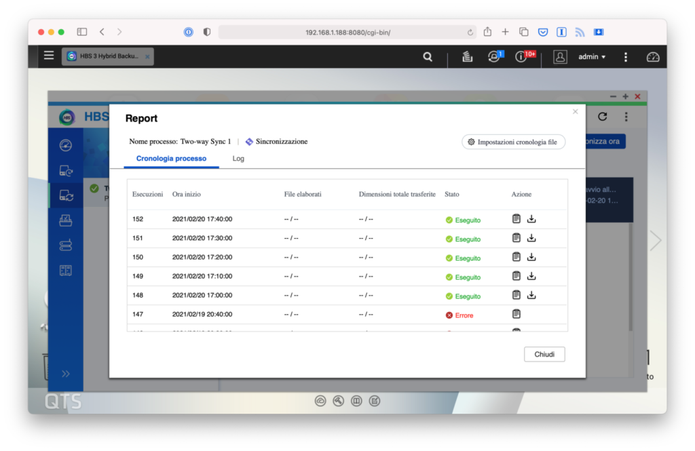The width and height of the screenshot is (695, 451).
Task: Download report for execution 150
Action: tap(531, 257)
